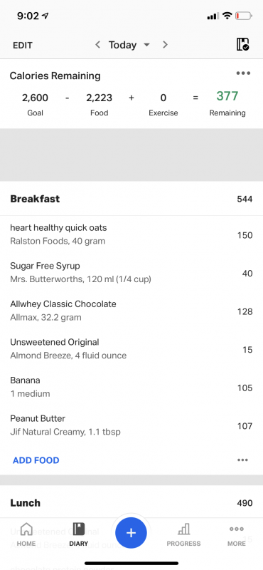Open Sugar Free Syrup entry
The image size is (263, 570).
click(131, 273)
